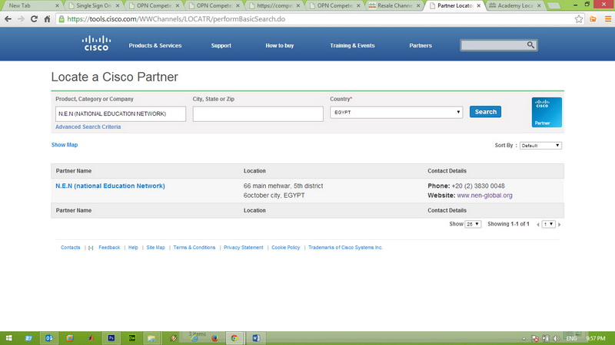The image size is (615, 345).
Task: Go back with the browser back arrow
Action: (x=8, y=18)
